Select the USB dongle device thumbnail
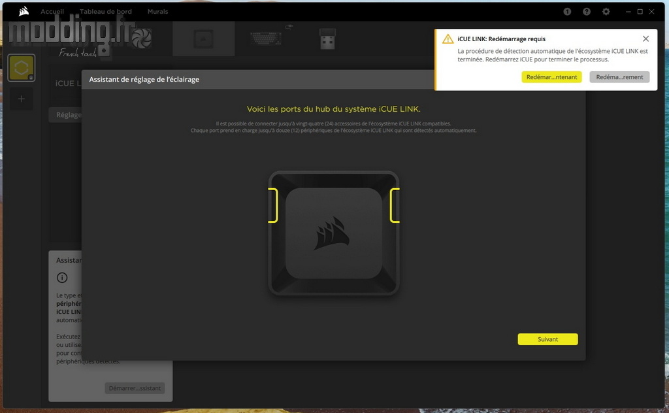The image size is (669, 413). point(327,39)
